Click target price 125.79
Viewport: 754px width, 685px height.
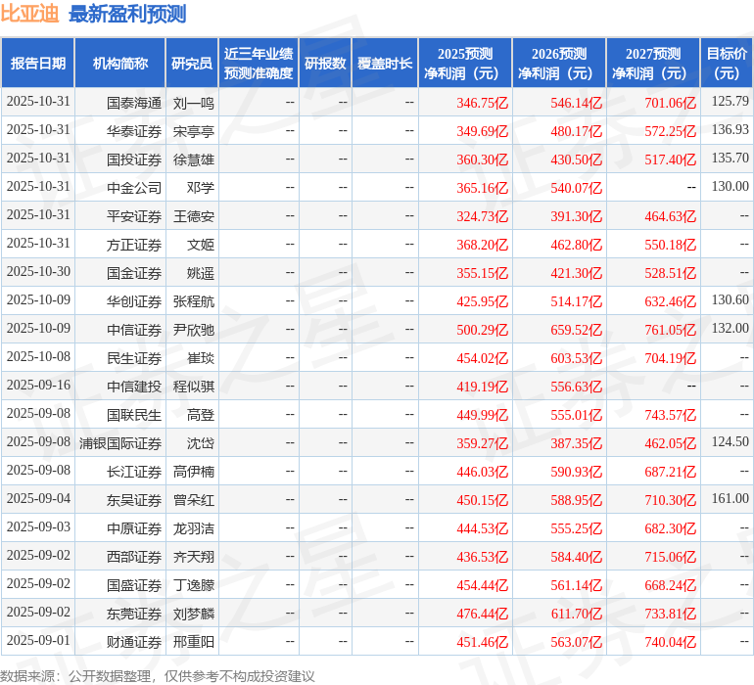point(730,101)
